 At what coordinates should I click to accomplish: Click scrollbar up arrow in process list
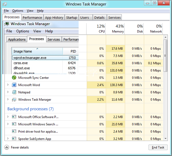pyautogui.click(x=166, y=37)
